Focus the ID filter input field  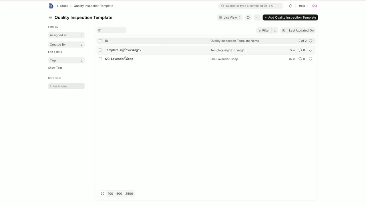click(x=112, y=30)
